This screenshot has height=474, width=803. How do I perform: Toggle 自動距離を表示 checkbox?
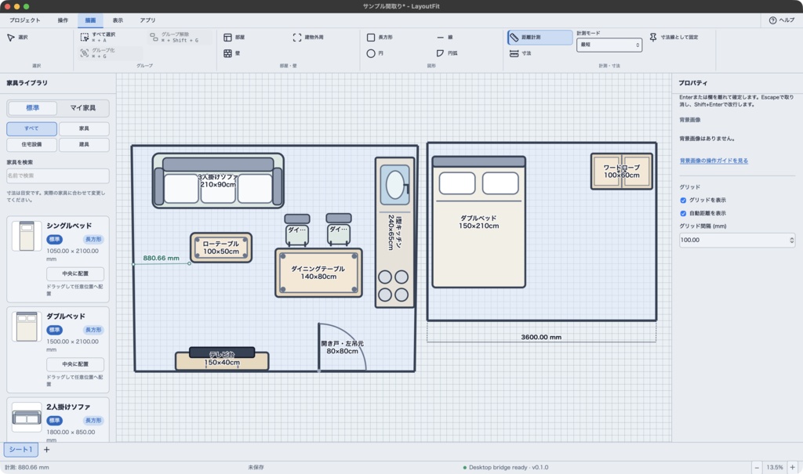click(x=683, y=213)
